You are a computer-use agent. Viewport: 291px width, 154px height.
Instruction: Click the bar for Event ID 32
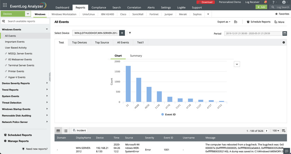128,84
